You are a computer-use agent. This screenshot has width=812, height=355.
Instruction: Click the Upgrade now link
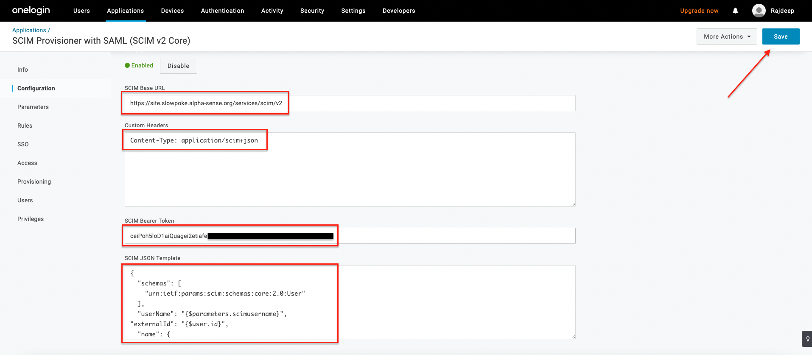click(x=699, y=11)
